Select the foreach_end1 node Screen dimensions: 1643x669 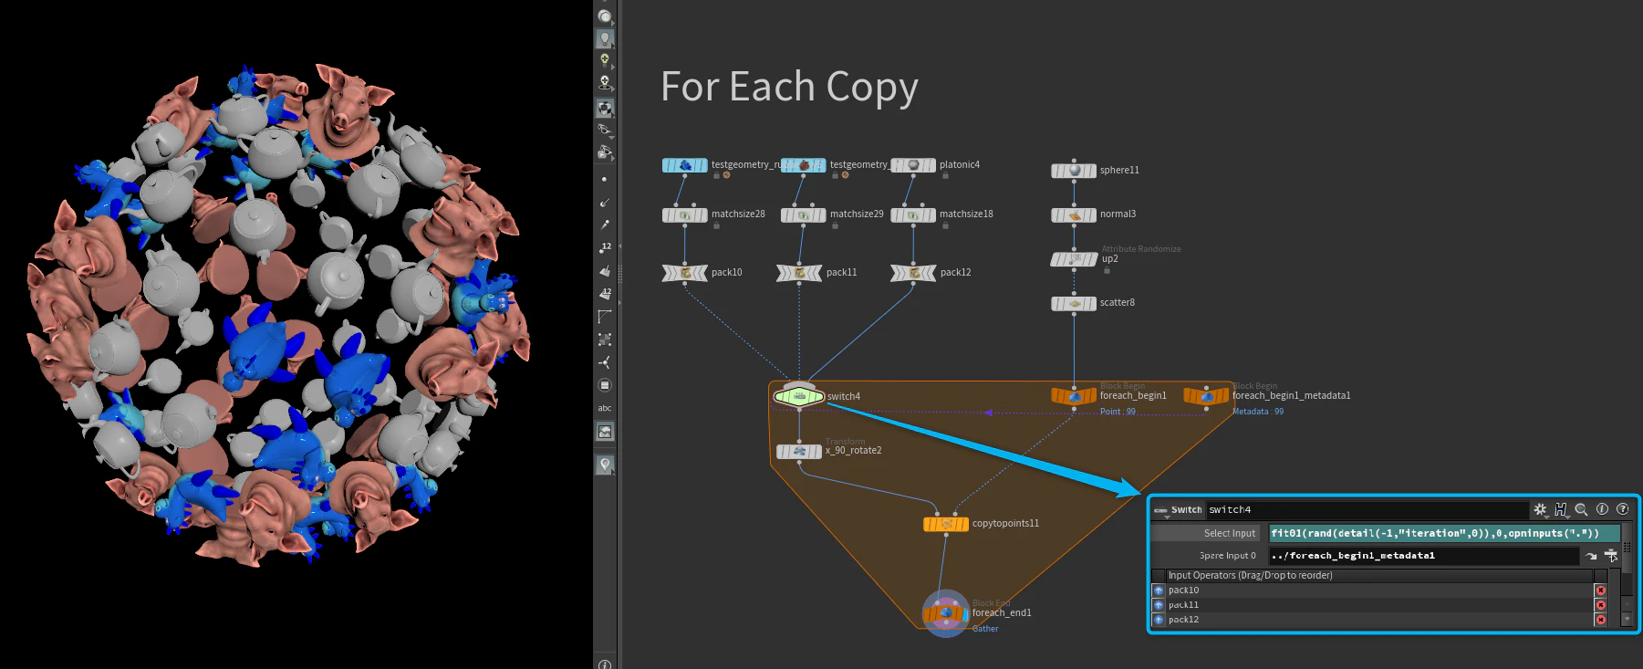coord(946,613)
